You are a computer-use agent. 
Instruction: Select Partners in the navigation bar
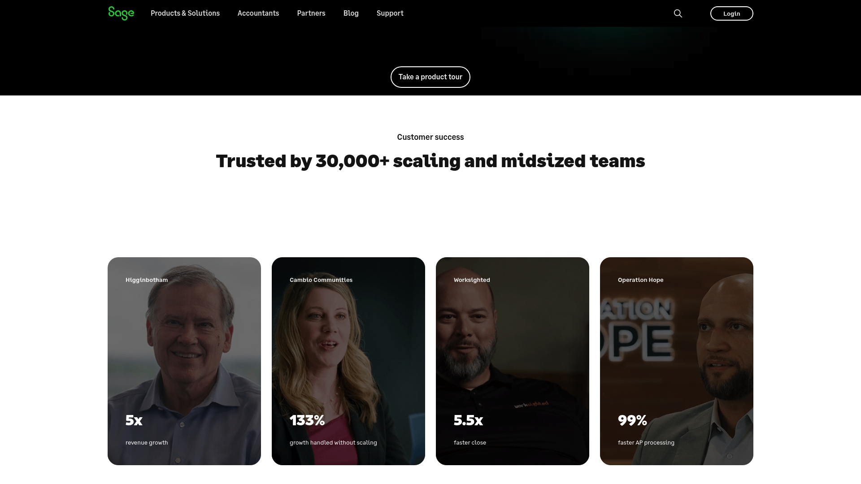[x=311, y=13]
